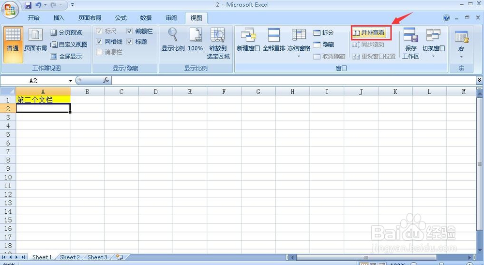Select row 10 header
The width and height of the screenshot is (484, 265).
(8, 177)
